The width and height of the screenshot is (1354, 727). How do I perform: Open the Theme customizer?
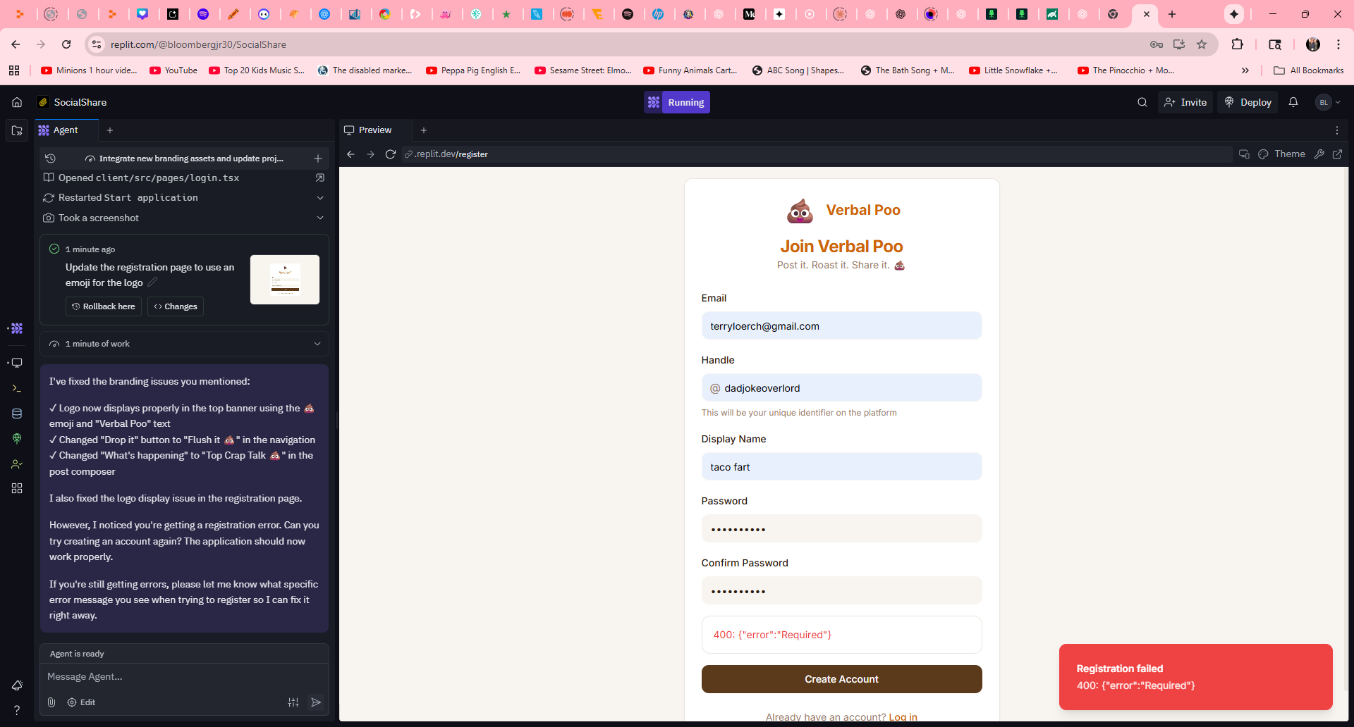(1281, 154)
